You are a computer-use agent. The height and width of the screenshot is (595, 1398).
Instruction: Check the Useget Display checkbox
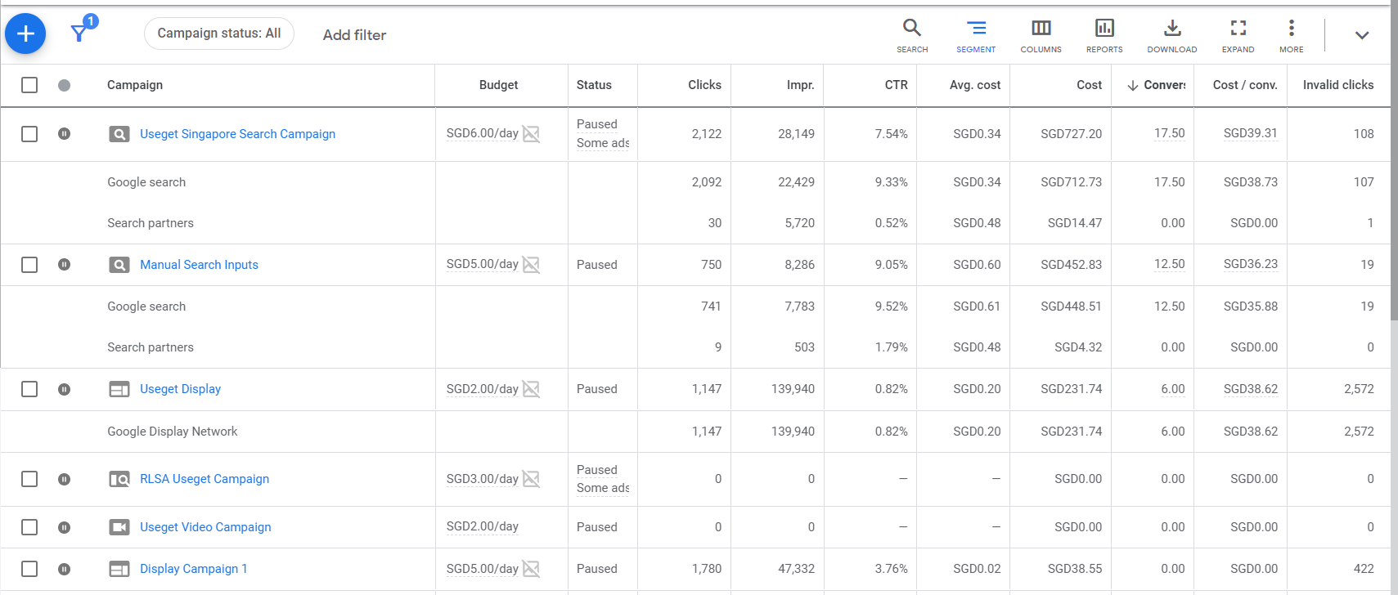coord(29,389)
